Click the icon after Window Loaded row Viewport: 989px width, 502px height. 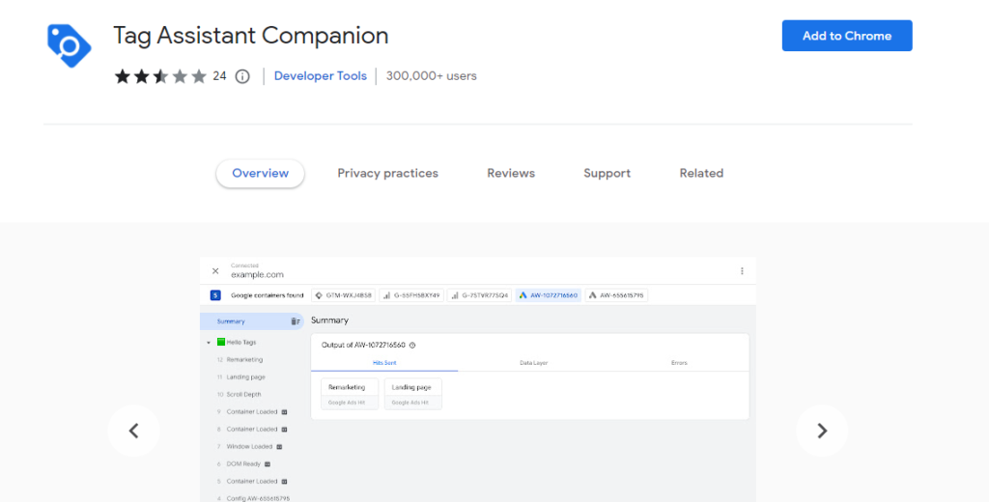[279, 447]
